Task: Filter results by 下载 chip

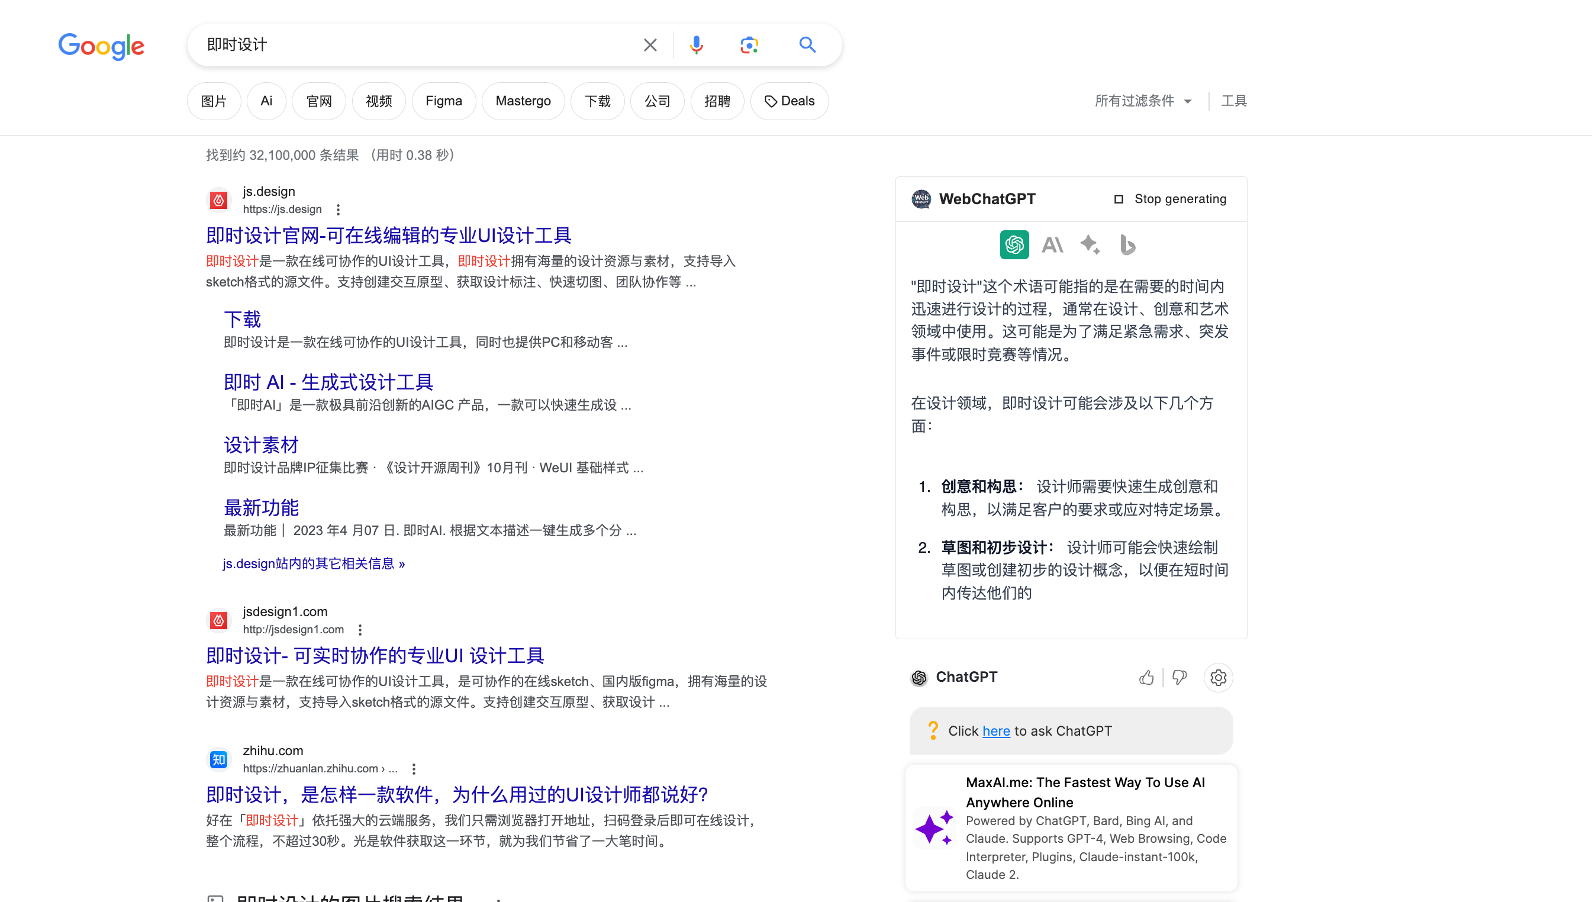Action: coord(598,101)
